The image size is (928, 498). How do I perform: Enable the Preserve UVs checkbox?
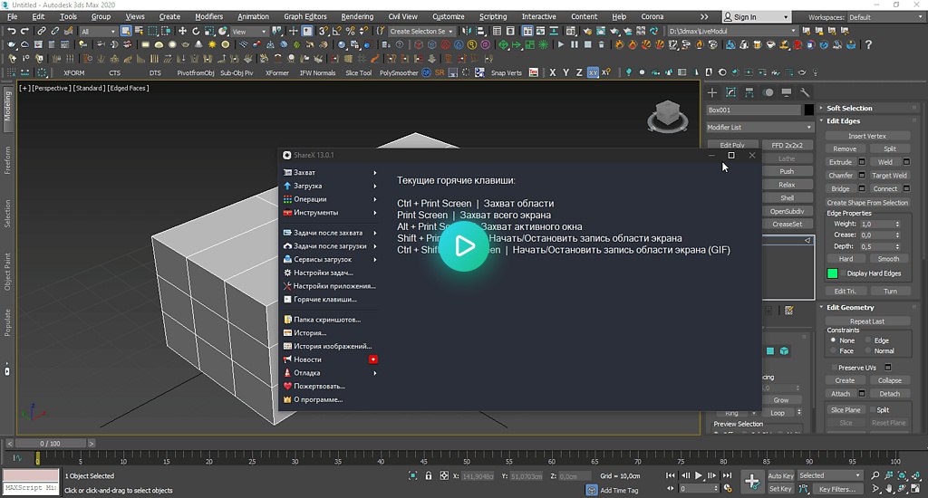coord(835,368)
